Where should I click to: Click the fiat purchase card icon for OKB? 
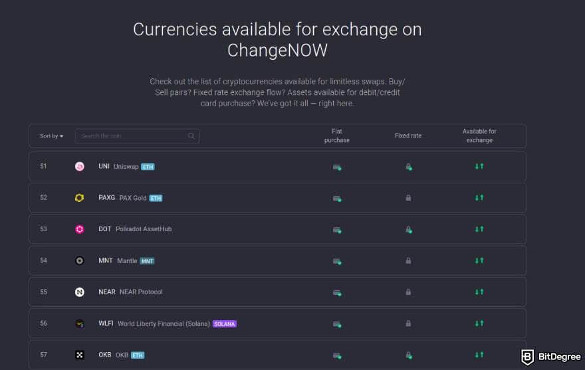click(337, 355)
